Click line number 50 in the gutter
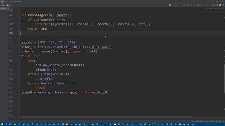225x126 pixels. 11,33
